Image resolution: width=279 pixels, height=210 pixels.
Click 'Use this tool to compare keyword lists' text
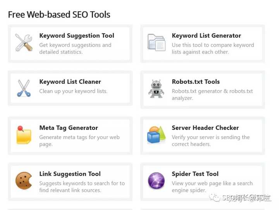tap(213, 48)
